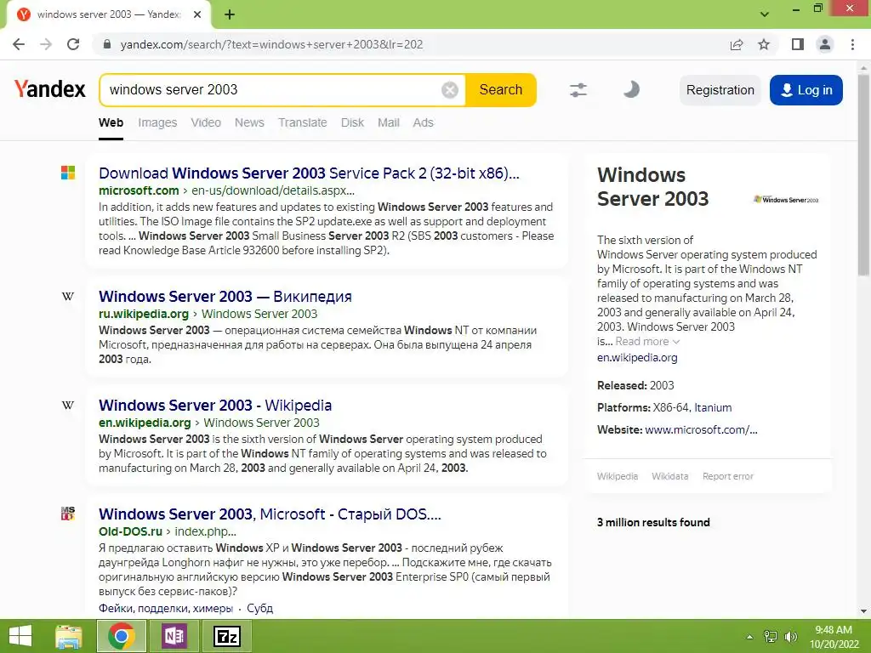Open the www.microsoft.com website link

(701, 429)
